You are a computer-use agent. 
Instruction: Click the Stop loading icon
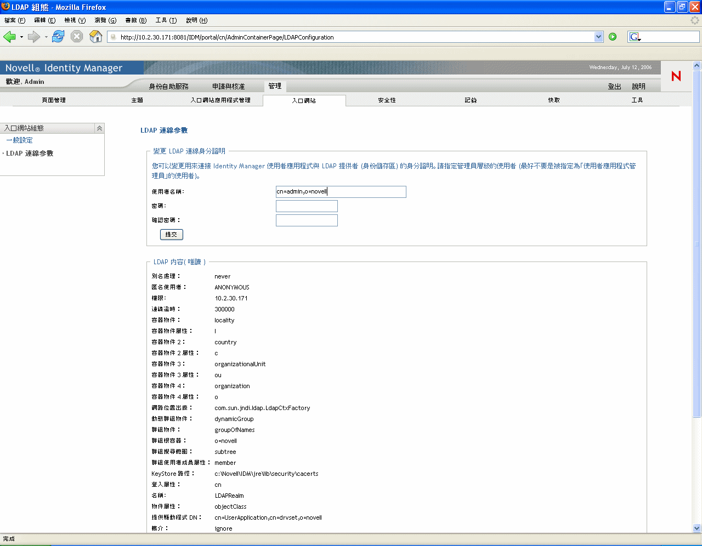77,37
